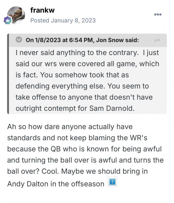This screenshot has height=203, width=174.
Task: Click the dark left border of the quote
Action: coord(8,74)
